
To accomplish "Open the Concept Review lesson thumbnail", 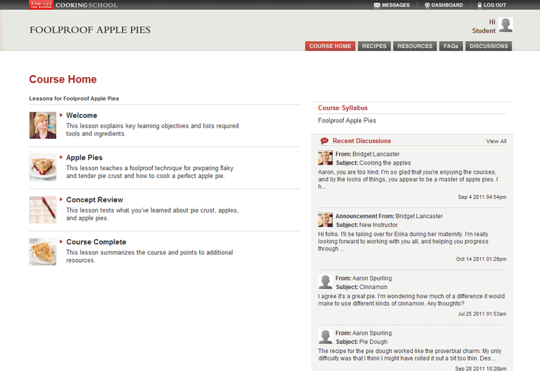I will pyautogui.click(x=43, y=210).
